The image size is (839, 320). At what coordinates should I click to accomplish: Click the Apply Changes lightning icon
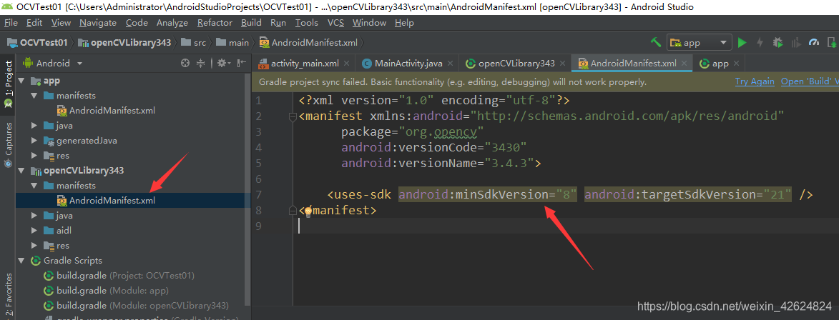760,43
